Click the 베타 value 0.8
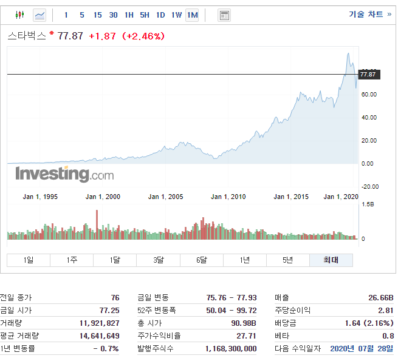Viewport: 398px width, 361px height. point(388,336)
